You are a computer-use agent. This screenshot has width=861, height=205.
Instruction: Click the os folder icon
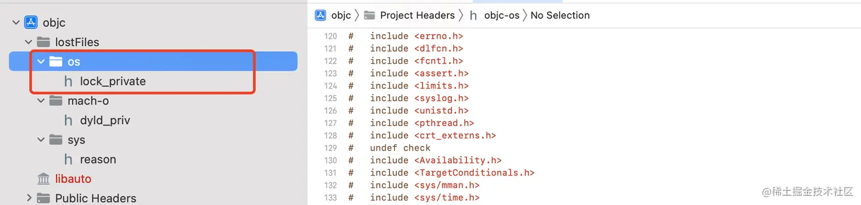click(x=56, y=61)
